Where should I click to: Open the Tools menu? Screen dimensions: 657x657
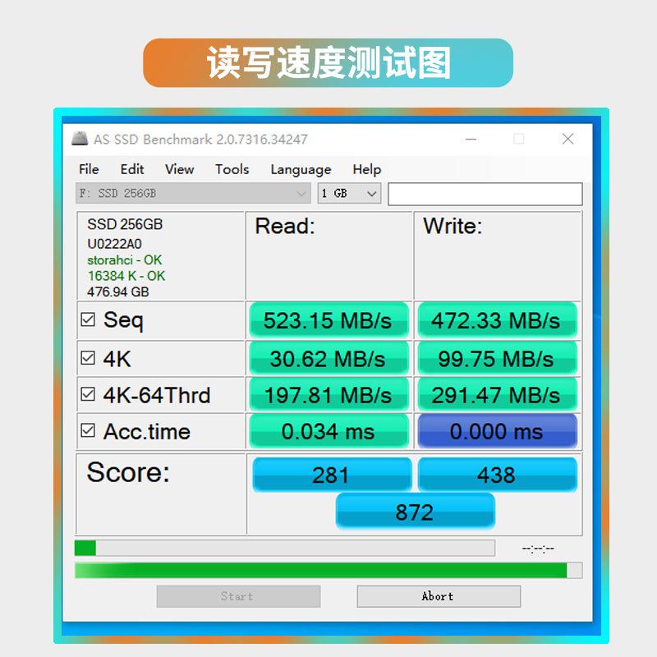(232, 169)
